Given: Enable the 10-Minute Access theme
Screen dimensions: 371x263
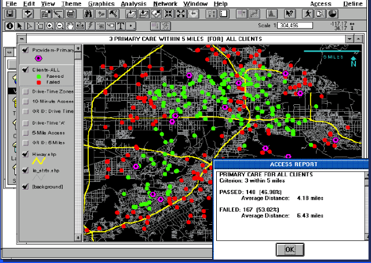Looking at the screenshot, I should 26,101.
